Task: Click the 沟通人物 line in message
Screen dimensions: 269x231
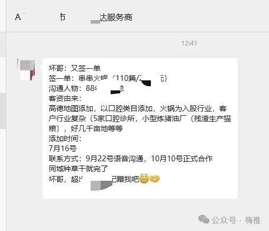Action: point(86,88)
